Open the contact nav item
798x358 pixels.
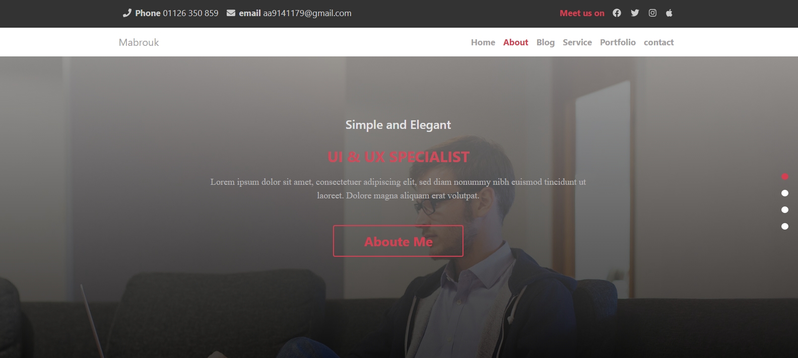click(x=659, y=42)
